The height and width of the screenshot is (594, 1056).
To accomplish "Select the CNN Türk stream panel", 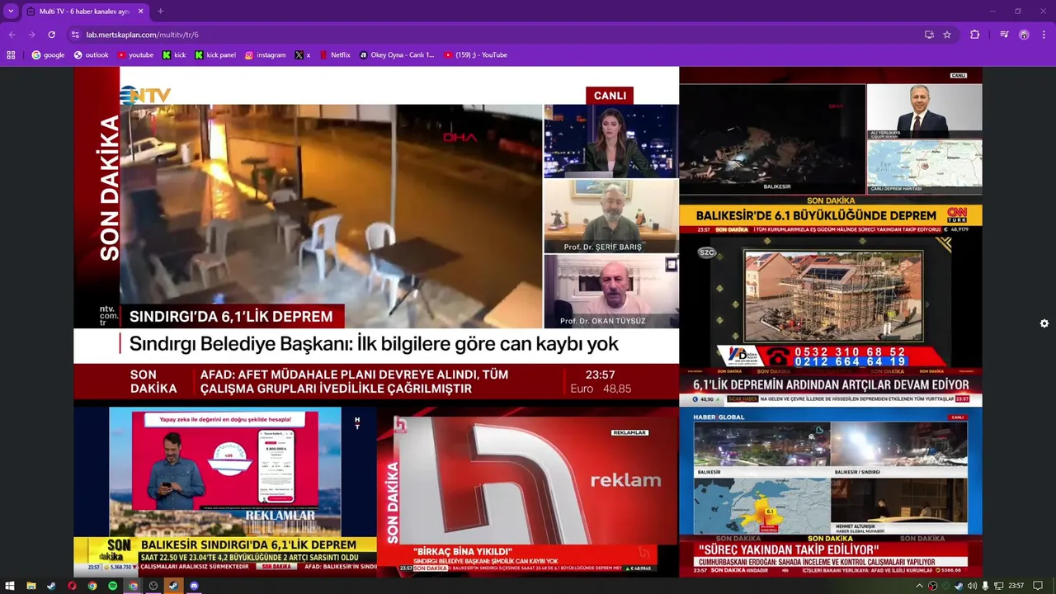I will click(831, 151).
